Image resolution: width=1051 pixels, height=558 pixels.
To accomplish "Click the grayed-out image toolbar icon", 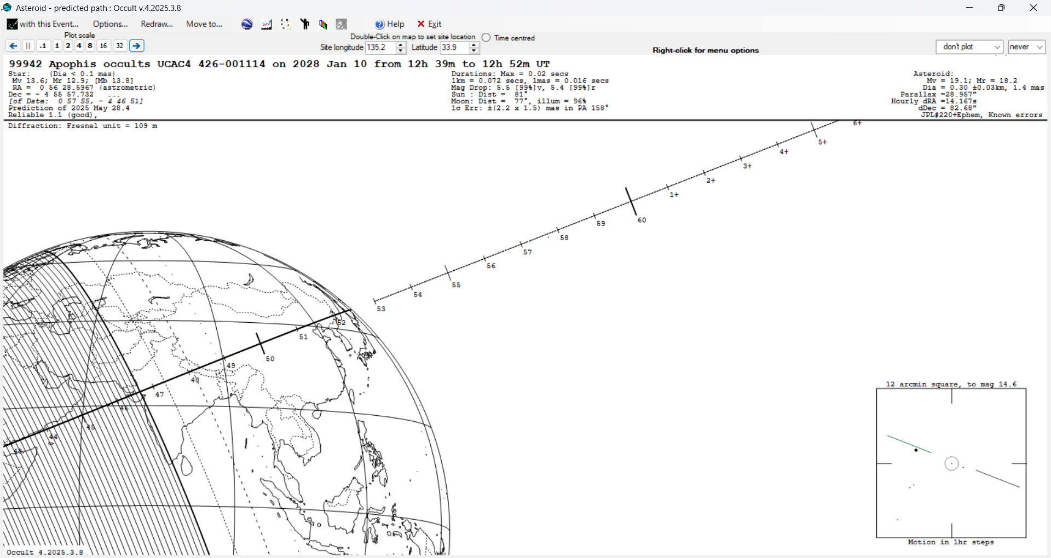I will (342, 24).
